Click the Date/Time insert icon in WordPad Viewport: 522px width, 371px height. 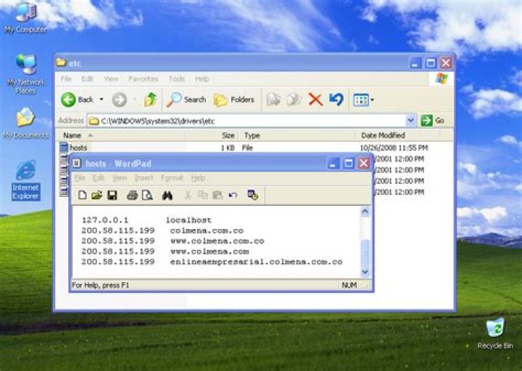pos(252,195)
